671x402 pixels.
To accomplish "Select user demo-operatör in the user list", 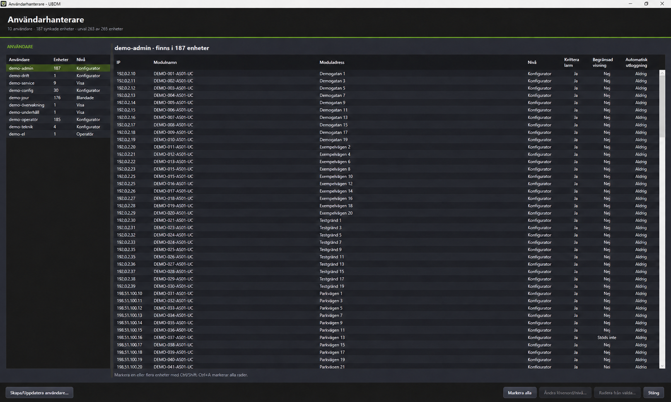I will pyautogui.click(x=58, y=120).
